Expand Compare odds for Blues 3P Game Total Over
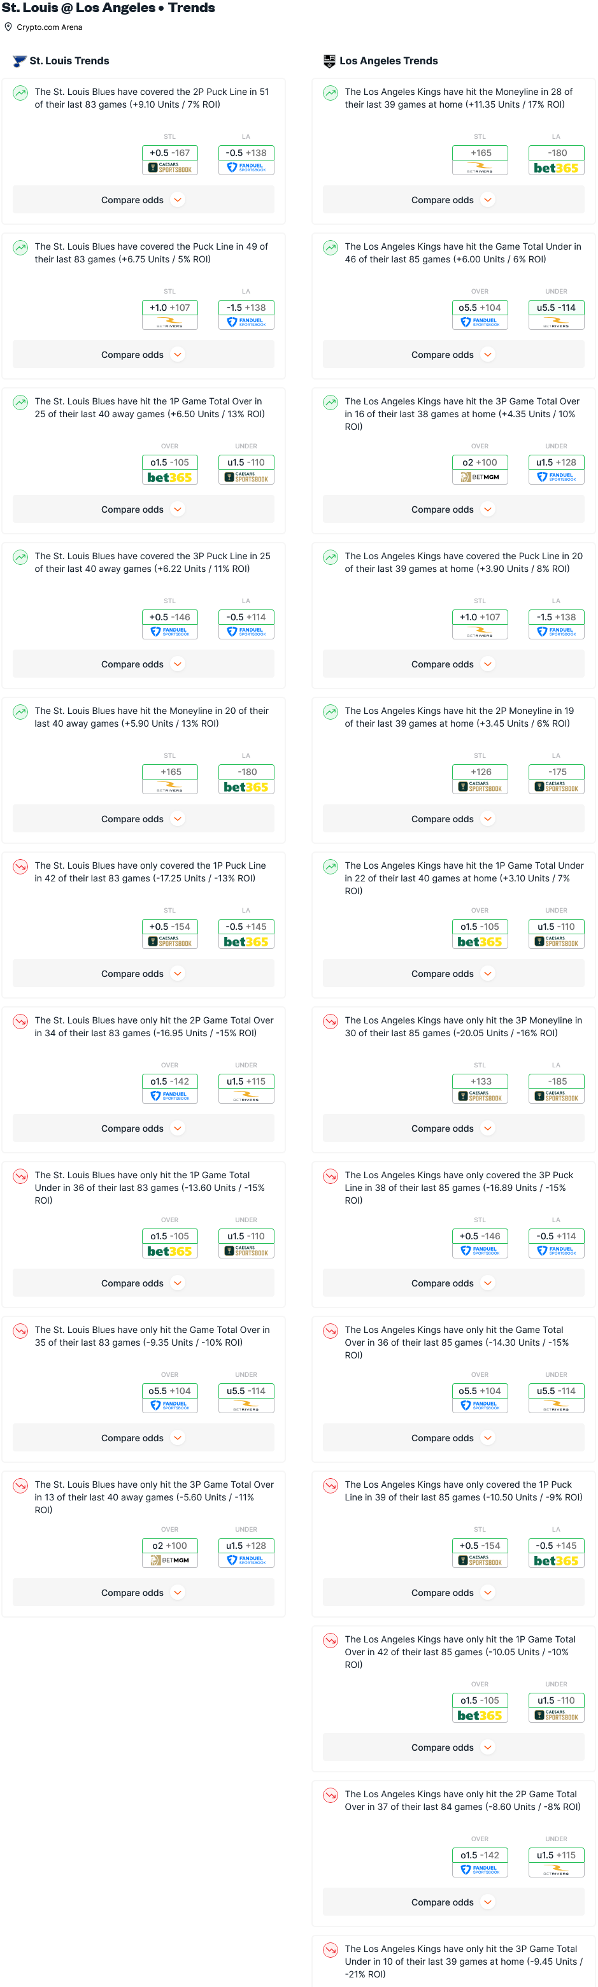Viewport: 598px width, 1987px height. click(143, 1593)
